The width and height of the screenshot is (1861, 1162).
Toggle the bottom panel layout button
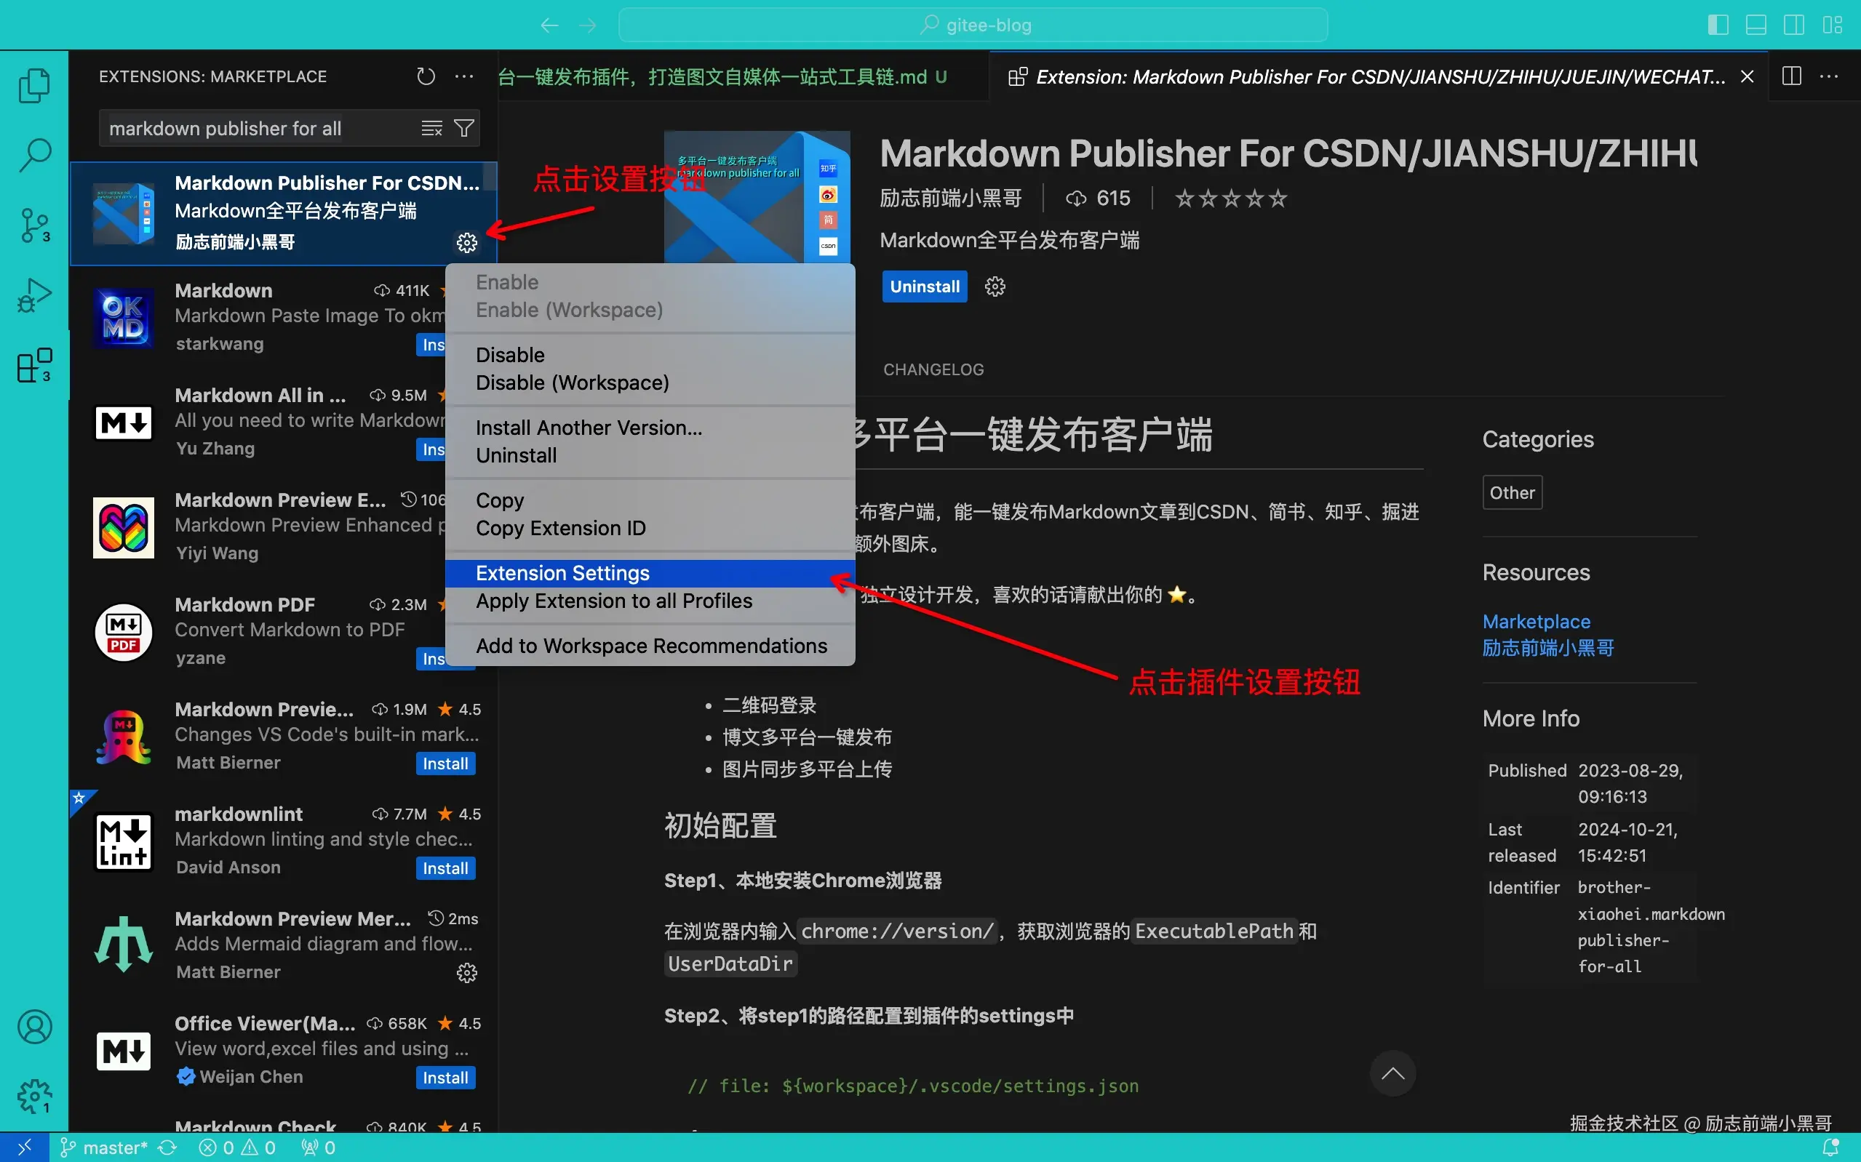point(1756,25)
